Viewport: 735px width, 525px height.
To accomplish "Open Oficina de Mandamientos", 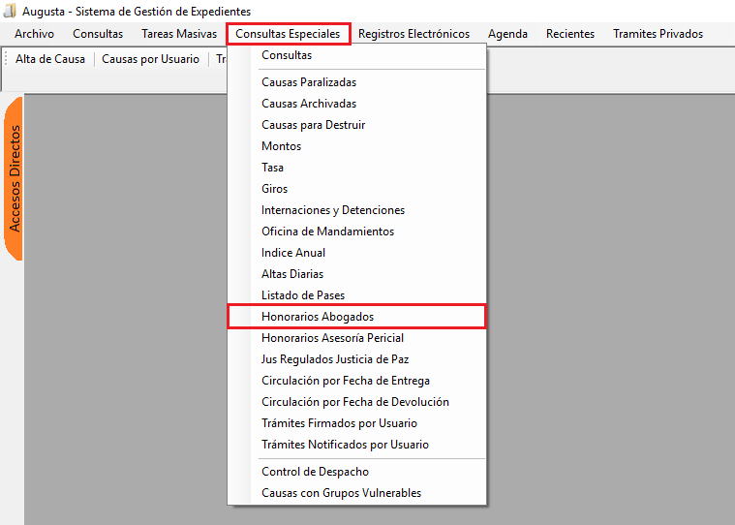I will [329, 232].
